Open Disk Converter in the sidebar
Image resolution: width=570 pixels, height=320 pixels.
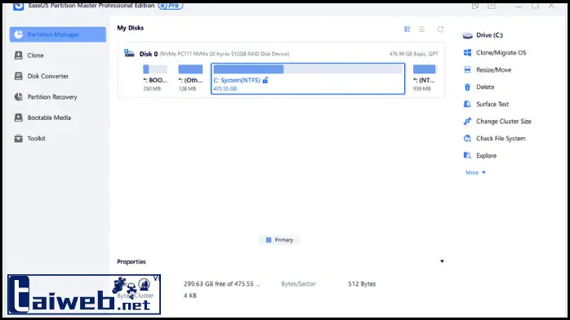pyautogui.click(x=48, y=76)
